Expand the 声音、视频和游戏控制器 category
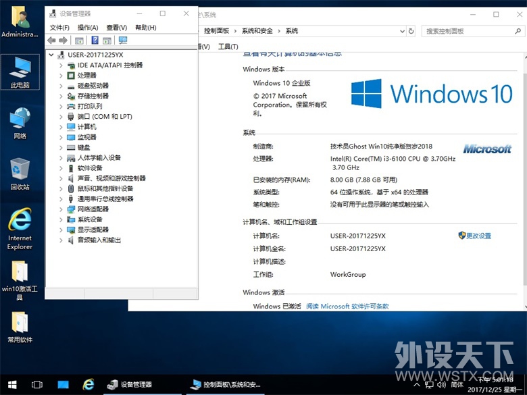Viewport: 527px width, 395px height. 61,178
